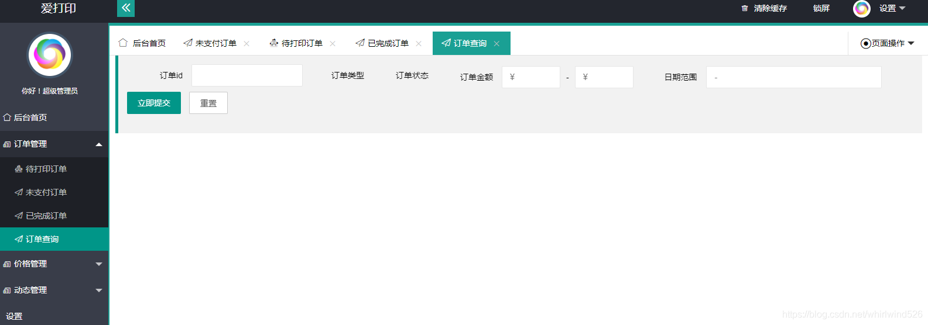Open the 日期范围 date field

click(794, 77)
